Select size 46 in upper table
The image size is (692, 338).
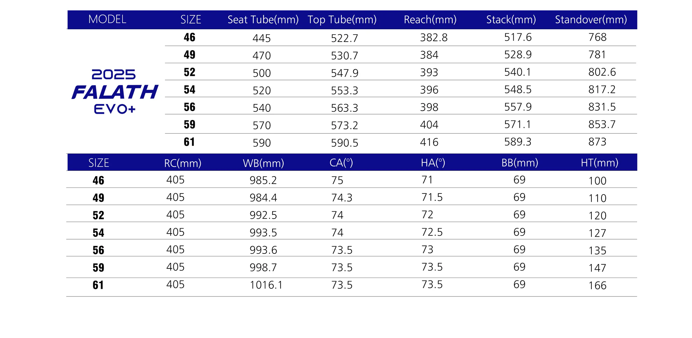pyautogui.click(x=189, y=37)
